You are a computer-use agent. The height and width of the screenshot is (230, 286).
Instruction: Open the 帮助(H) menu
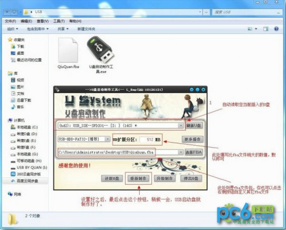click(x=75, y=21)
